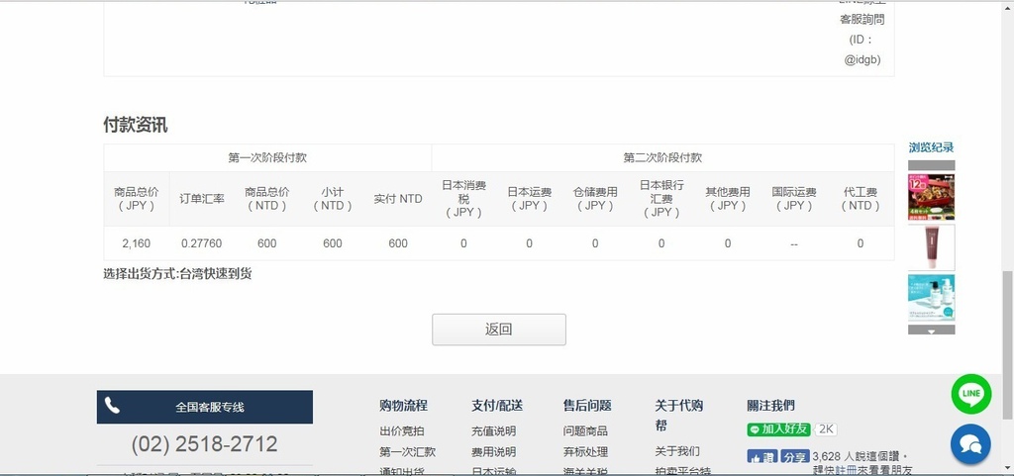Click the Facebook 分享 share button
1014x476 pixels.
point(795,457)
